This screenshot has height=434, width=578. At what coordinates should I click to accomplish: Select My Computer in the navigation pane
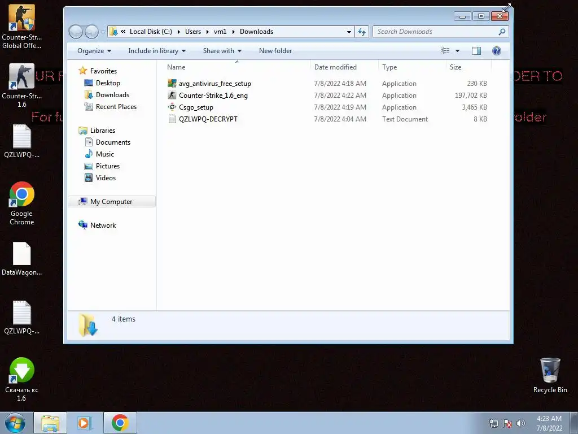click(x=111, y=202)
